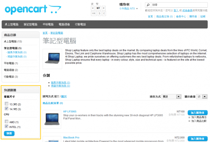
Task: Open 商品比較清單 (0) link
Action: coord(53,103)
